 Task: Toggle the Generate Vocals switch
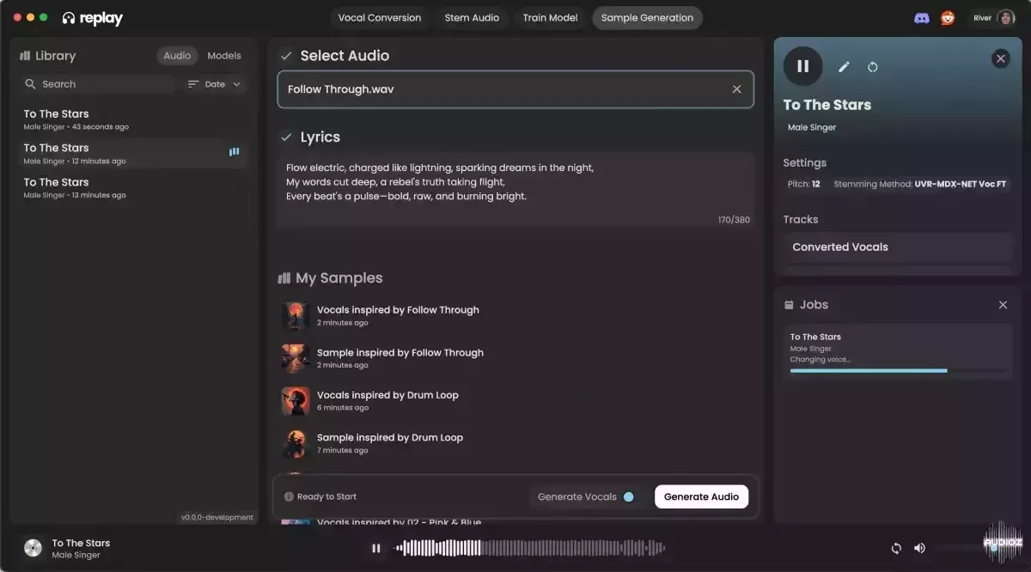(629, 496)
